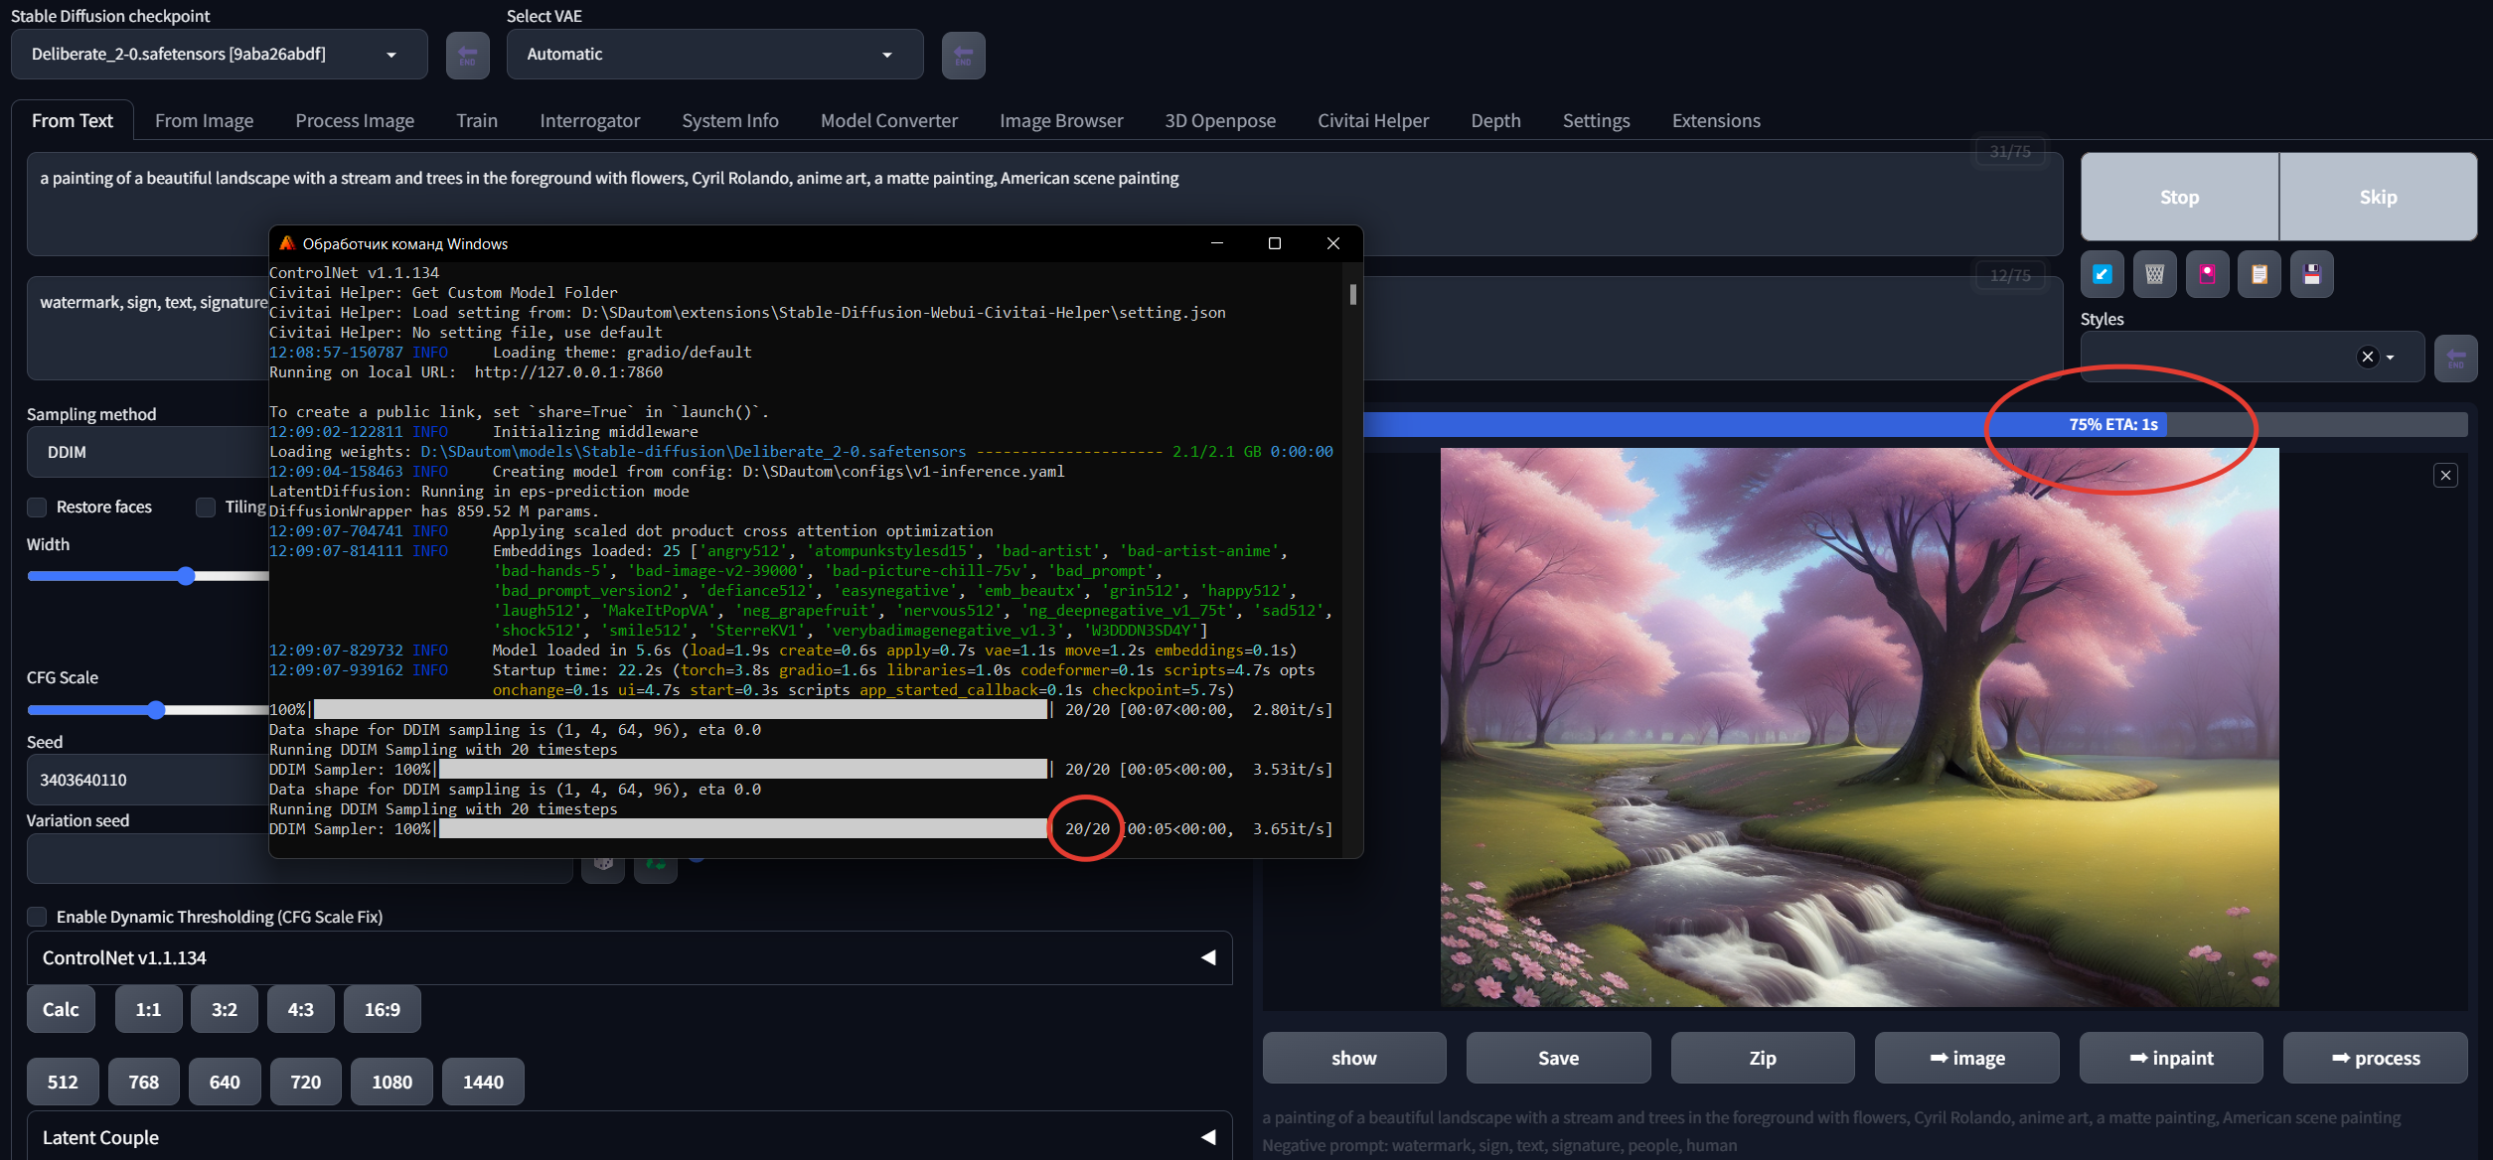
Task: Open the Stable Diffusion checkpoint dropdown
Action: point(219,55)
